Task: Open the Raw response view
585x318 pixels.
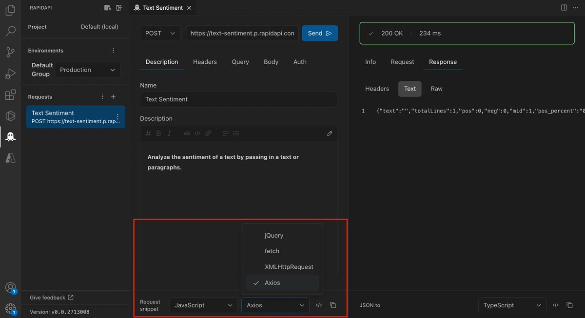Action: (436, 89)
